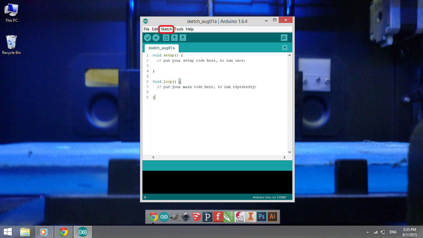Select the sketch_aug01a tab
The width and height of the screenshot is (423, 238).
161,48
